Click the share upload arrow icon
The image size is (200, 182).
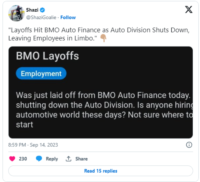coord(69,159)
